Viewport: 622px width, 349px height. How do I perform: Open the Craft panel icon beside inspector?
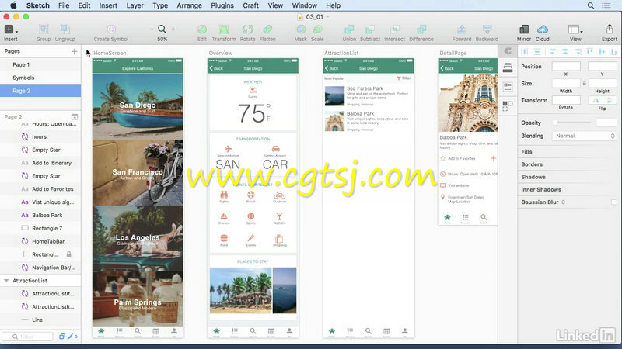tap(508, 51)
